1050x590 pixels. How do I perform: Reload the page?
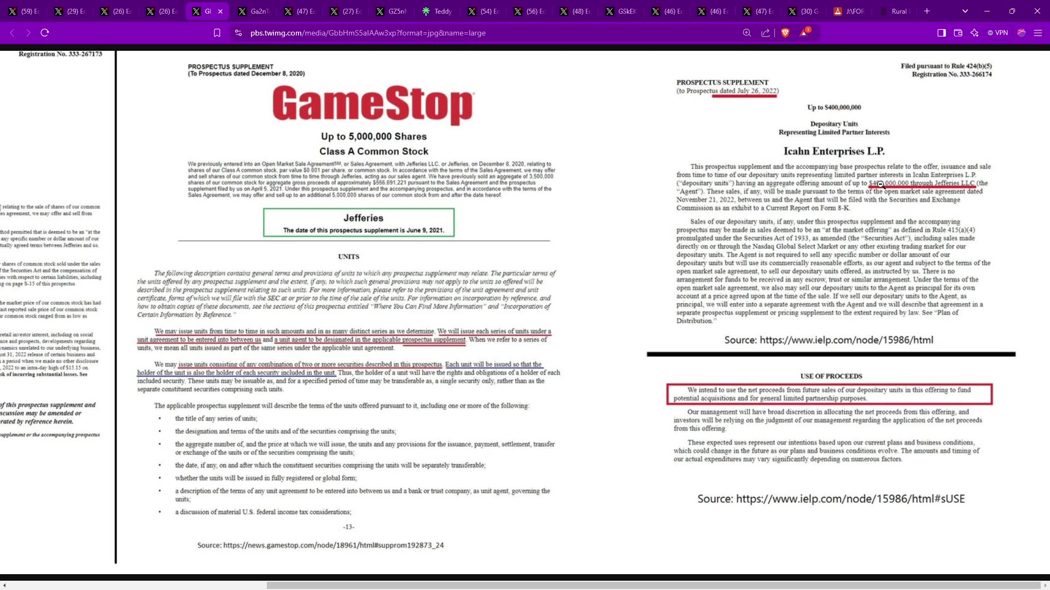tap(45, 33)
